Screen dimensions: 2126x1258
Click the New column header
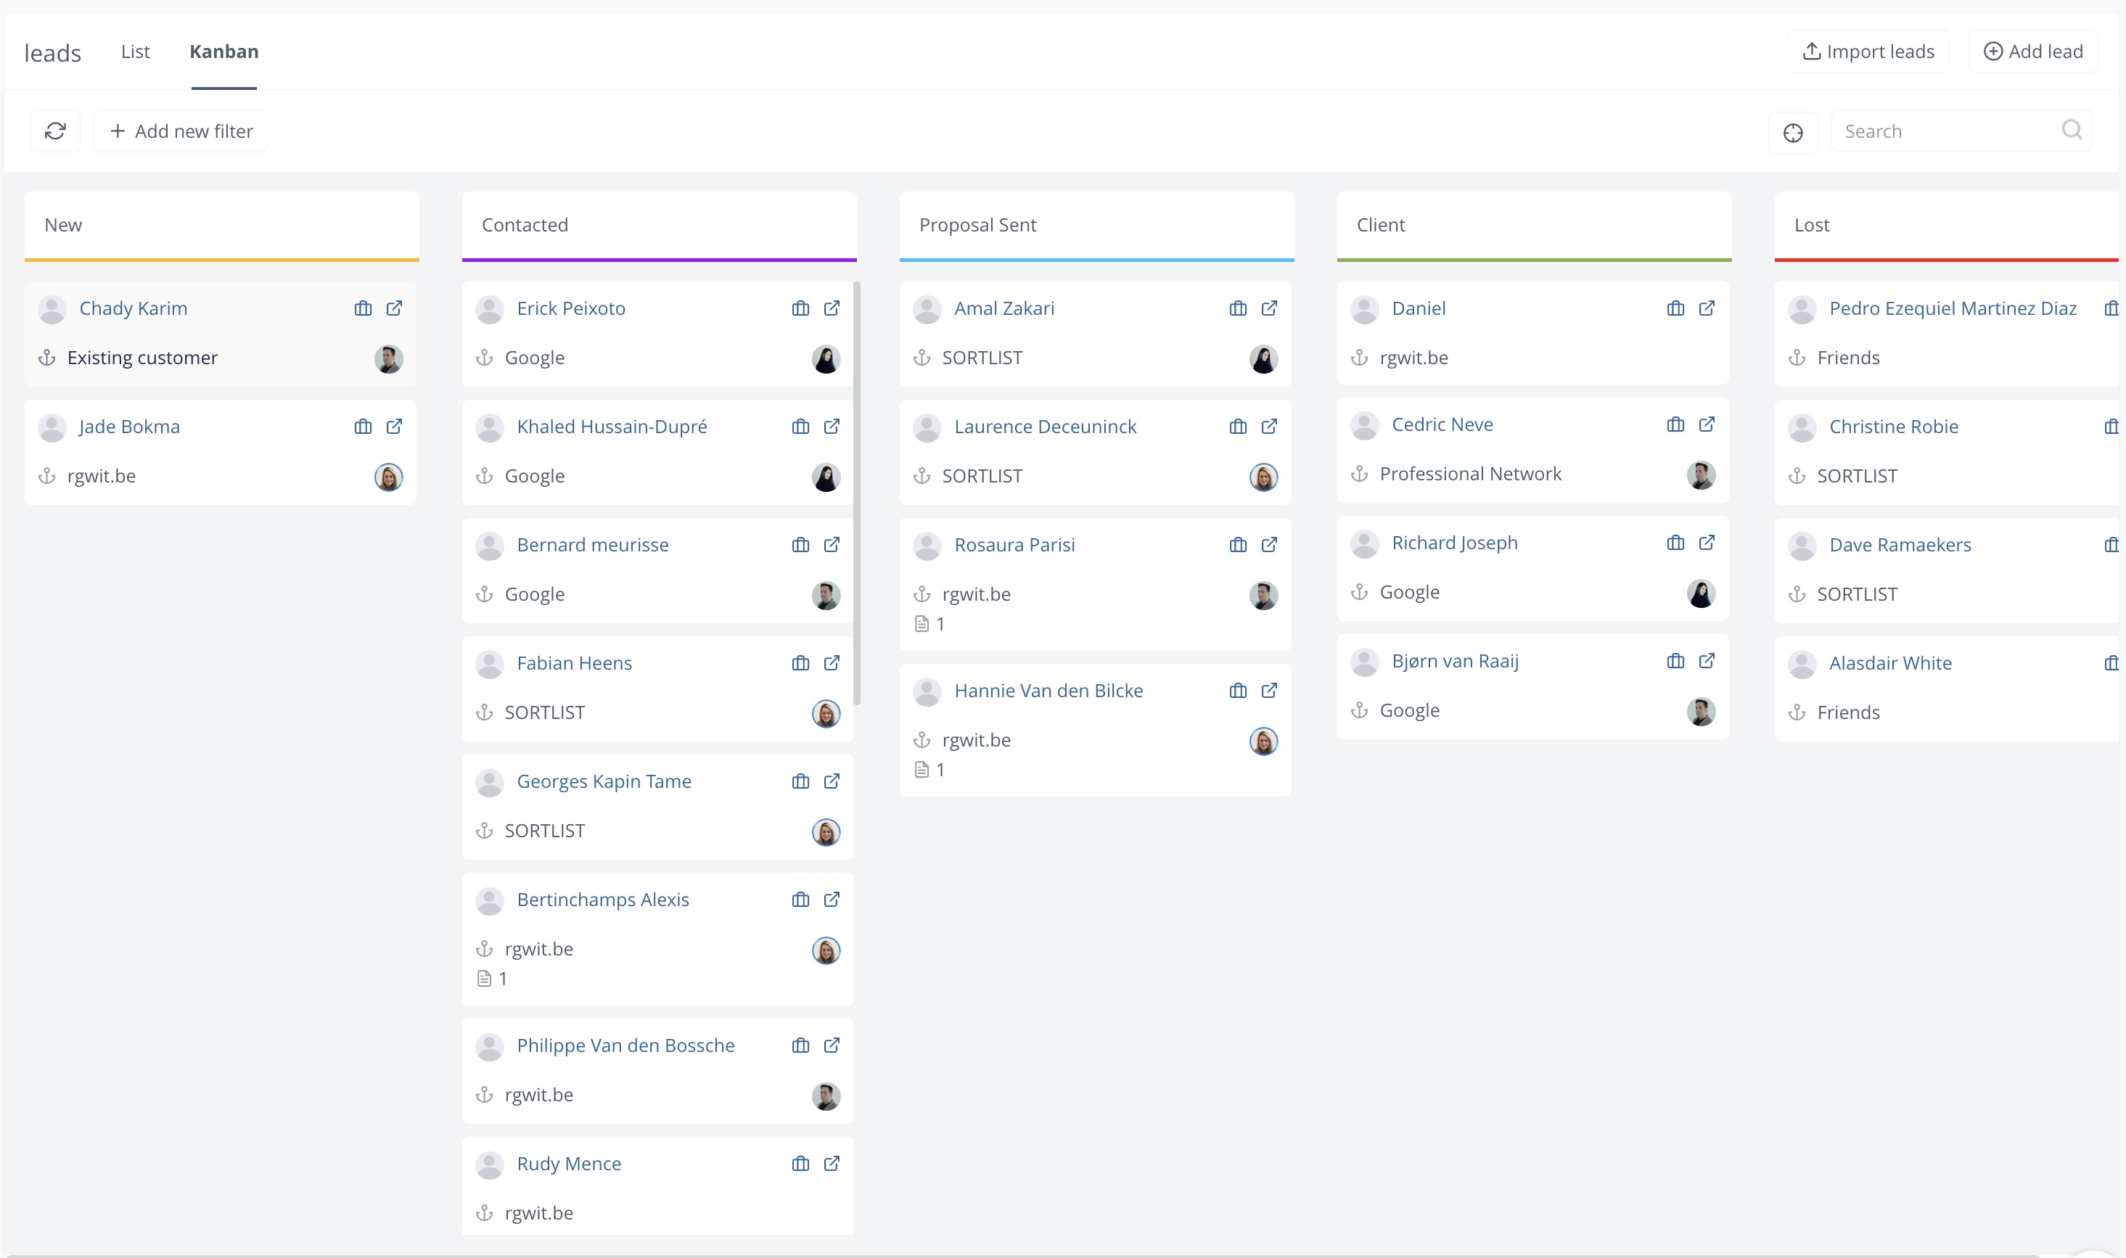pos(222,226)
